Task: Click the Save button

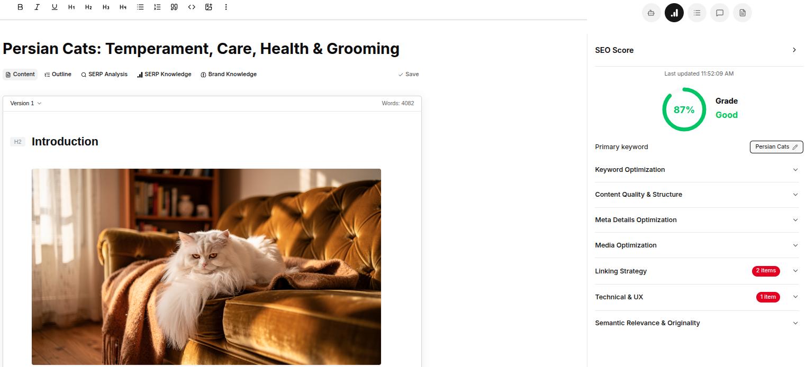Action: [x=409, y=75]
